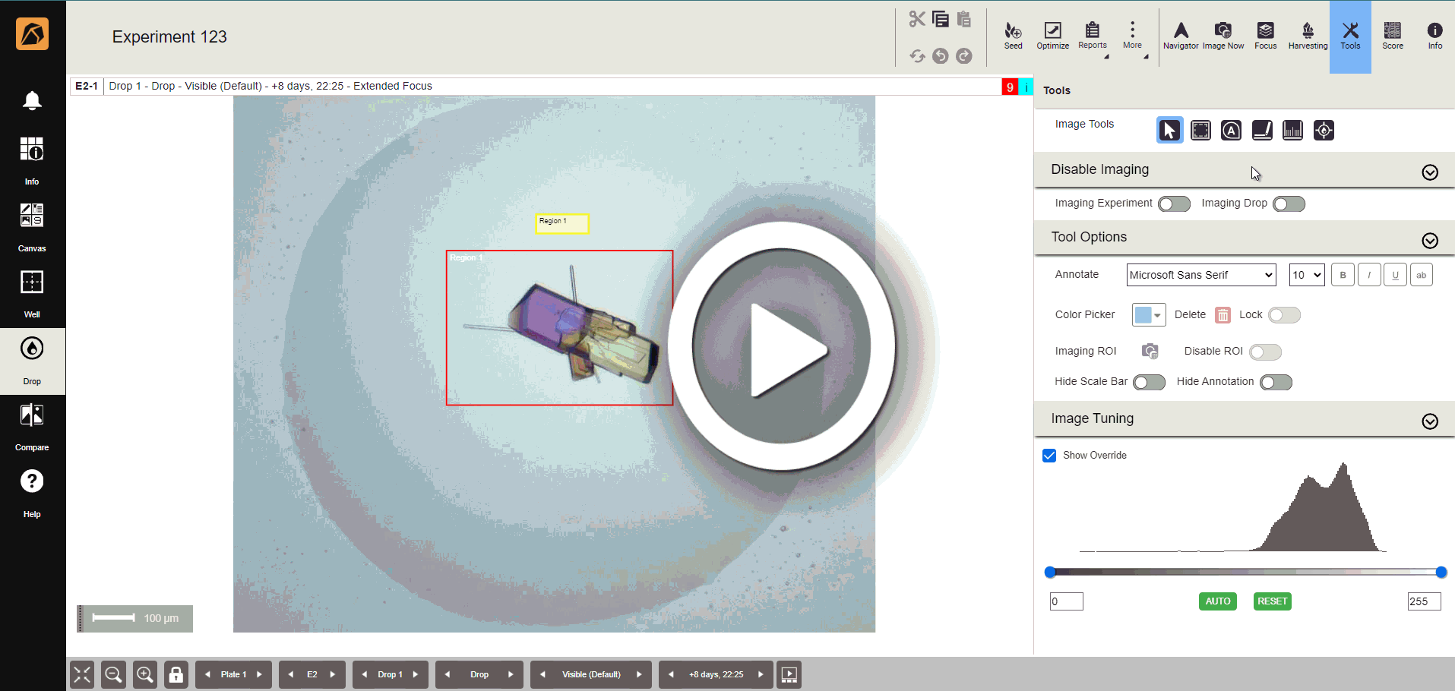
Task: Switch to the Canvas view in sidebar
Action: pyautogui.click(x=32, y=226)
